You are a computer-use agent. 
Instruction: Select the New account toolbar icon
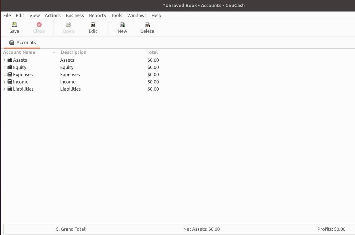point(122,28)
